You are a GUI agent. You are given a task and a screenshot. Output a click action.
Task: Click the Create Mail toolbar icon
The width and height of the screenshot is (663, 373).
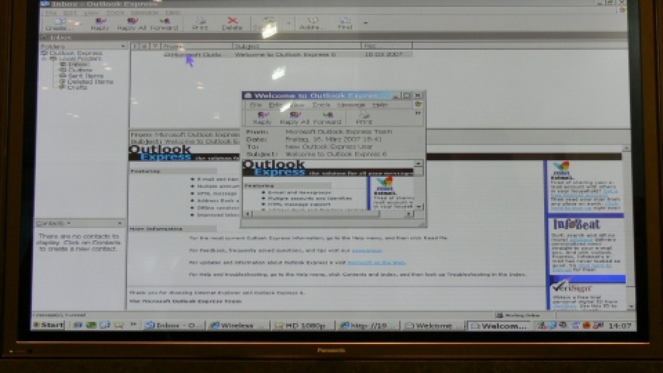point(59,24)
